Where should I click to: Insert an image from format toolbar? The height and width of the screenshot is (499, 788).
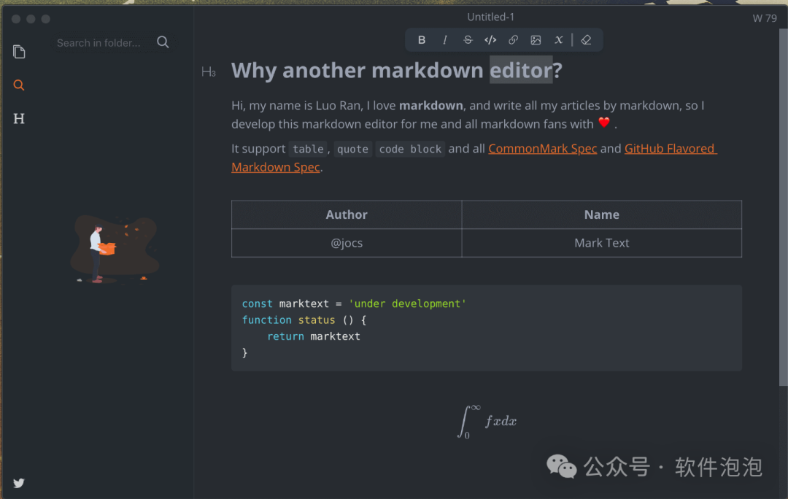click(536, 39)
